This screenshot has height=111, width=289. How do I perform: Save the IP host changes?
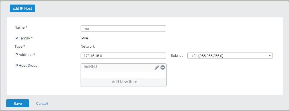(17, 103)
